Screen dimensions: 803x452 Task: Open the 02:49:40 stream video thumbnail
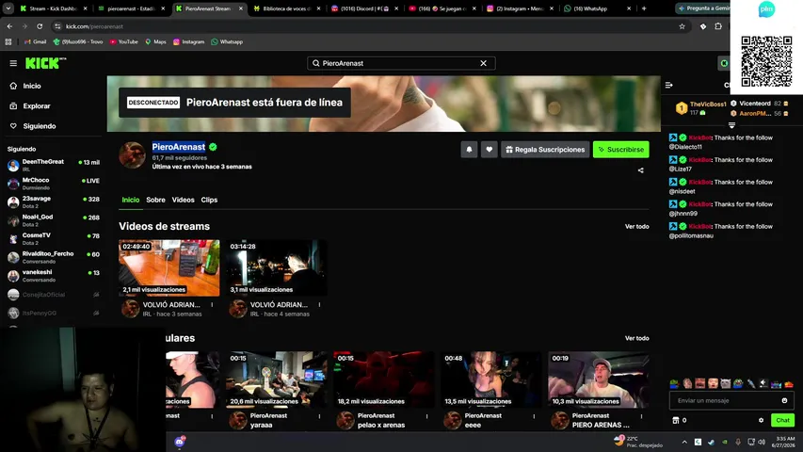[169, 267]
